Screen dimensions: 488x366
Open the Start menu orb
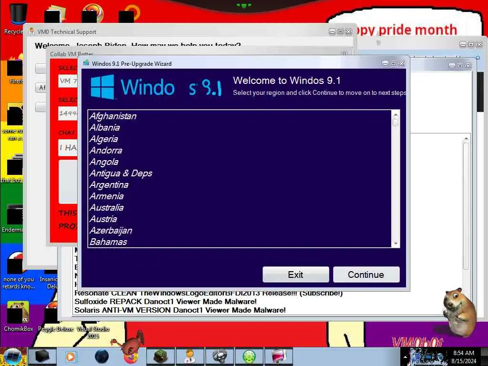pos(12,356)
